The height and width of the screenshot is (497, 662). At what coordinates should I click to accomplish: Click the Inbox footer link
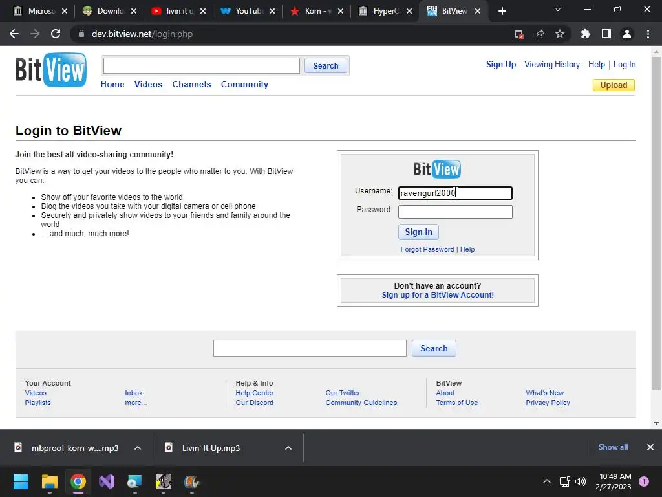click(x=134, y=393)
